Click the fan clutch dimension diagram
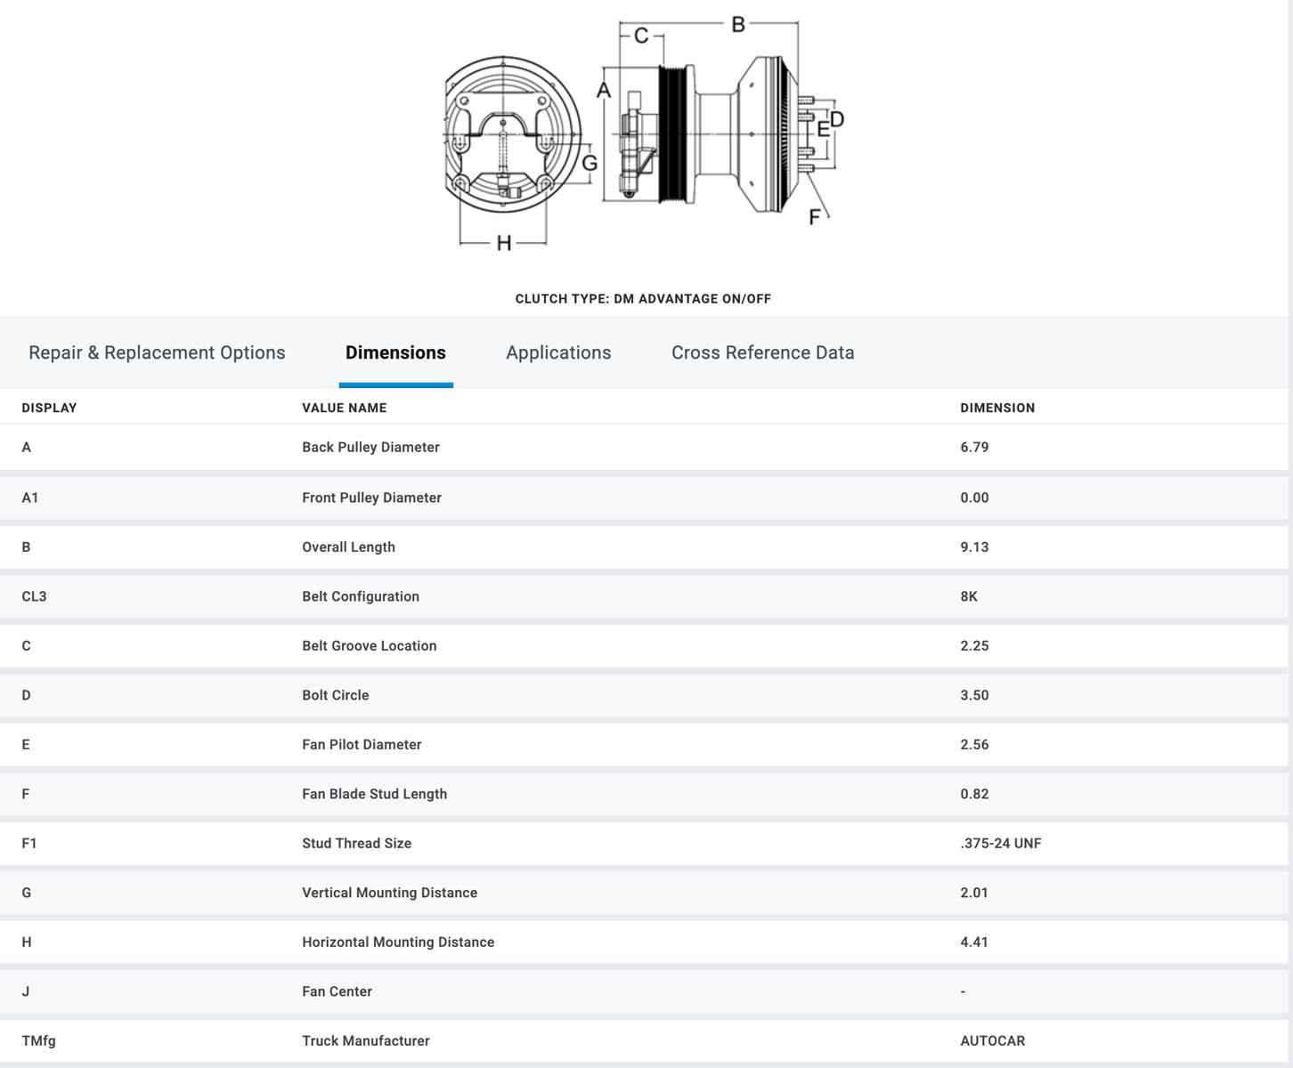The image size is (1293, 1068). [643, 133]
